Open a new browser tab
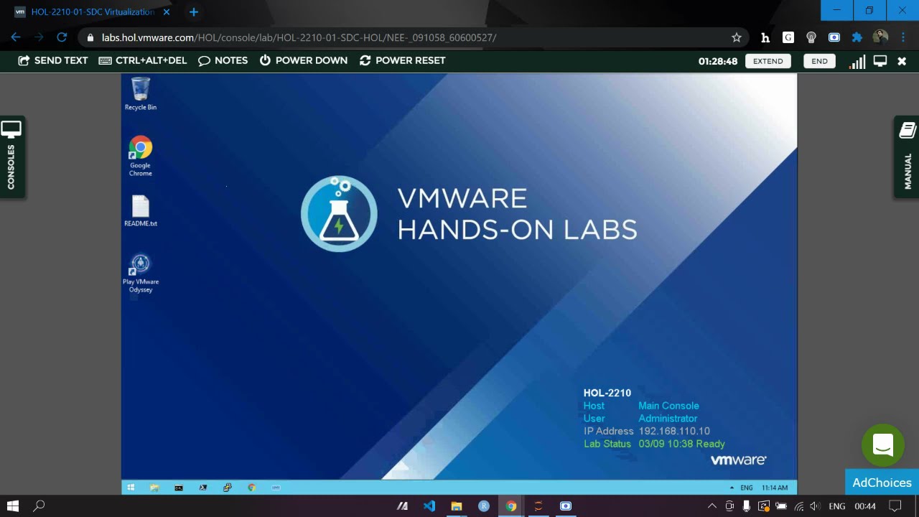The image size is (919, 517). pyautogui.click(x=193, y=12)
